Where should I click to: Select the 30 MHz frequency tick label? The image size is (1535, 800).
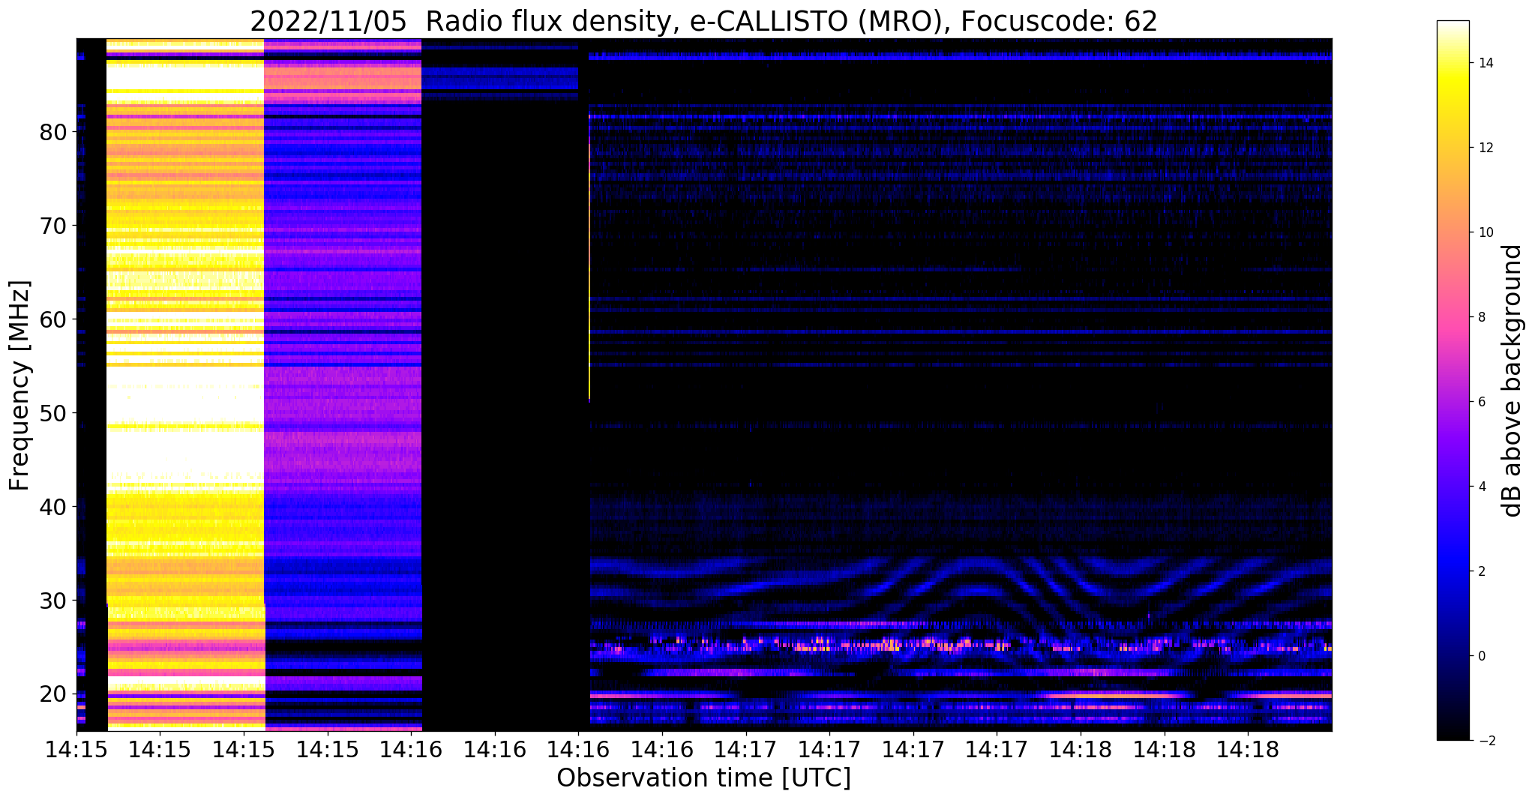click(54, 601)
